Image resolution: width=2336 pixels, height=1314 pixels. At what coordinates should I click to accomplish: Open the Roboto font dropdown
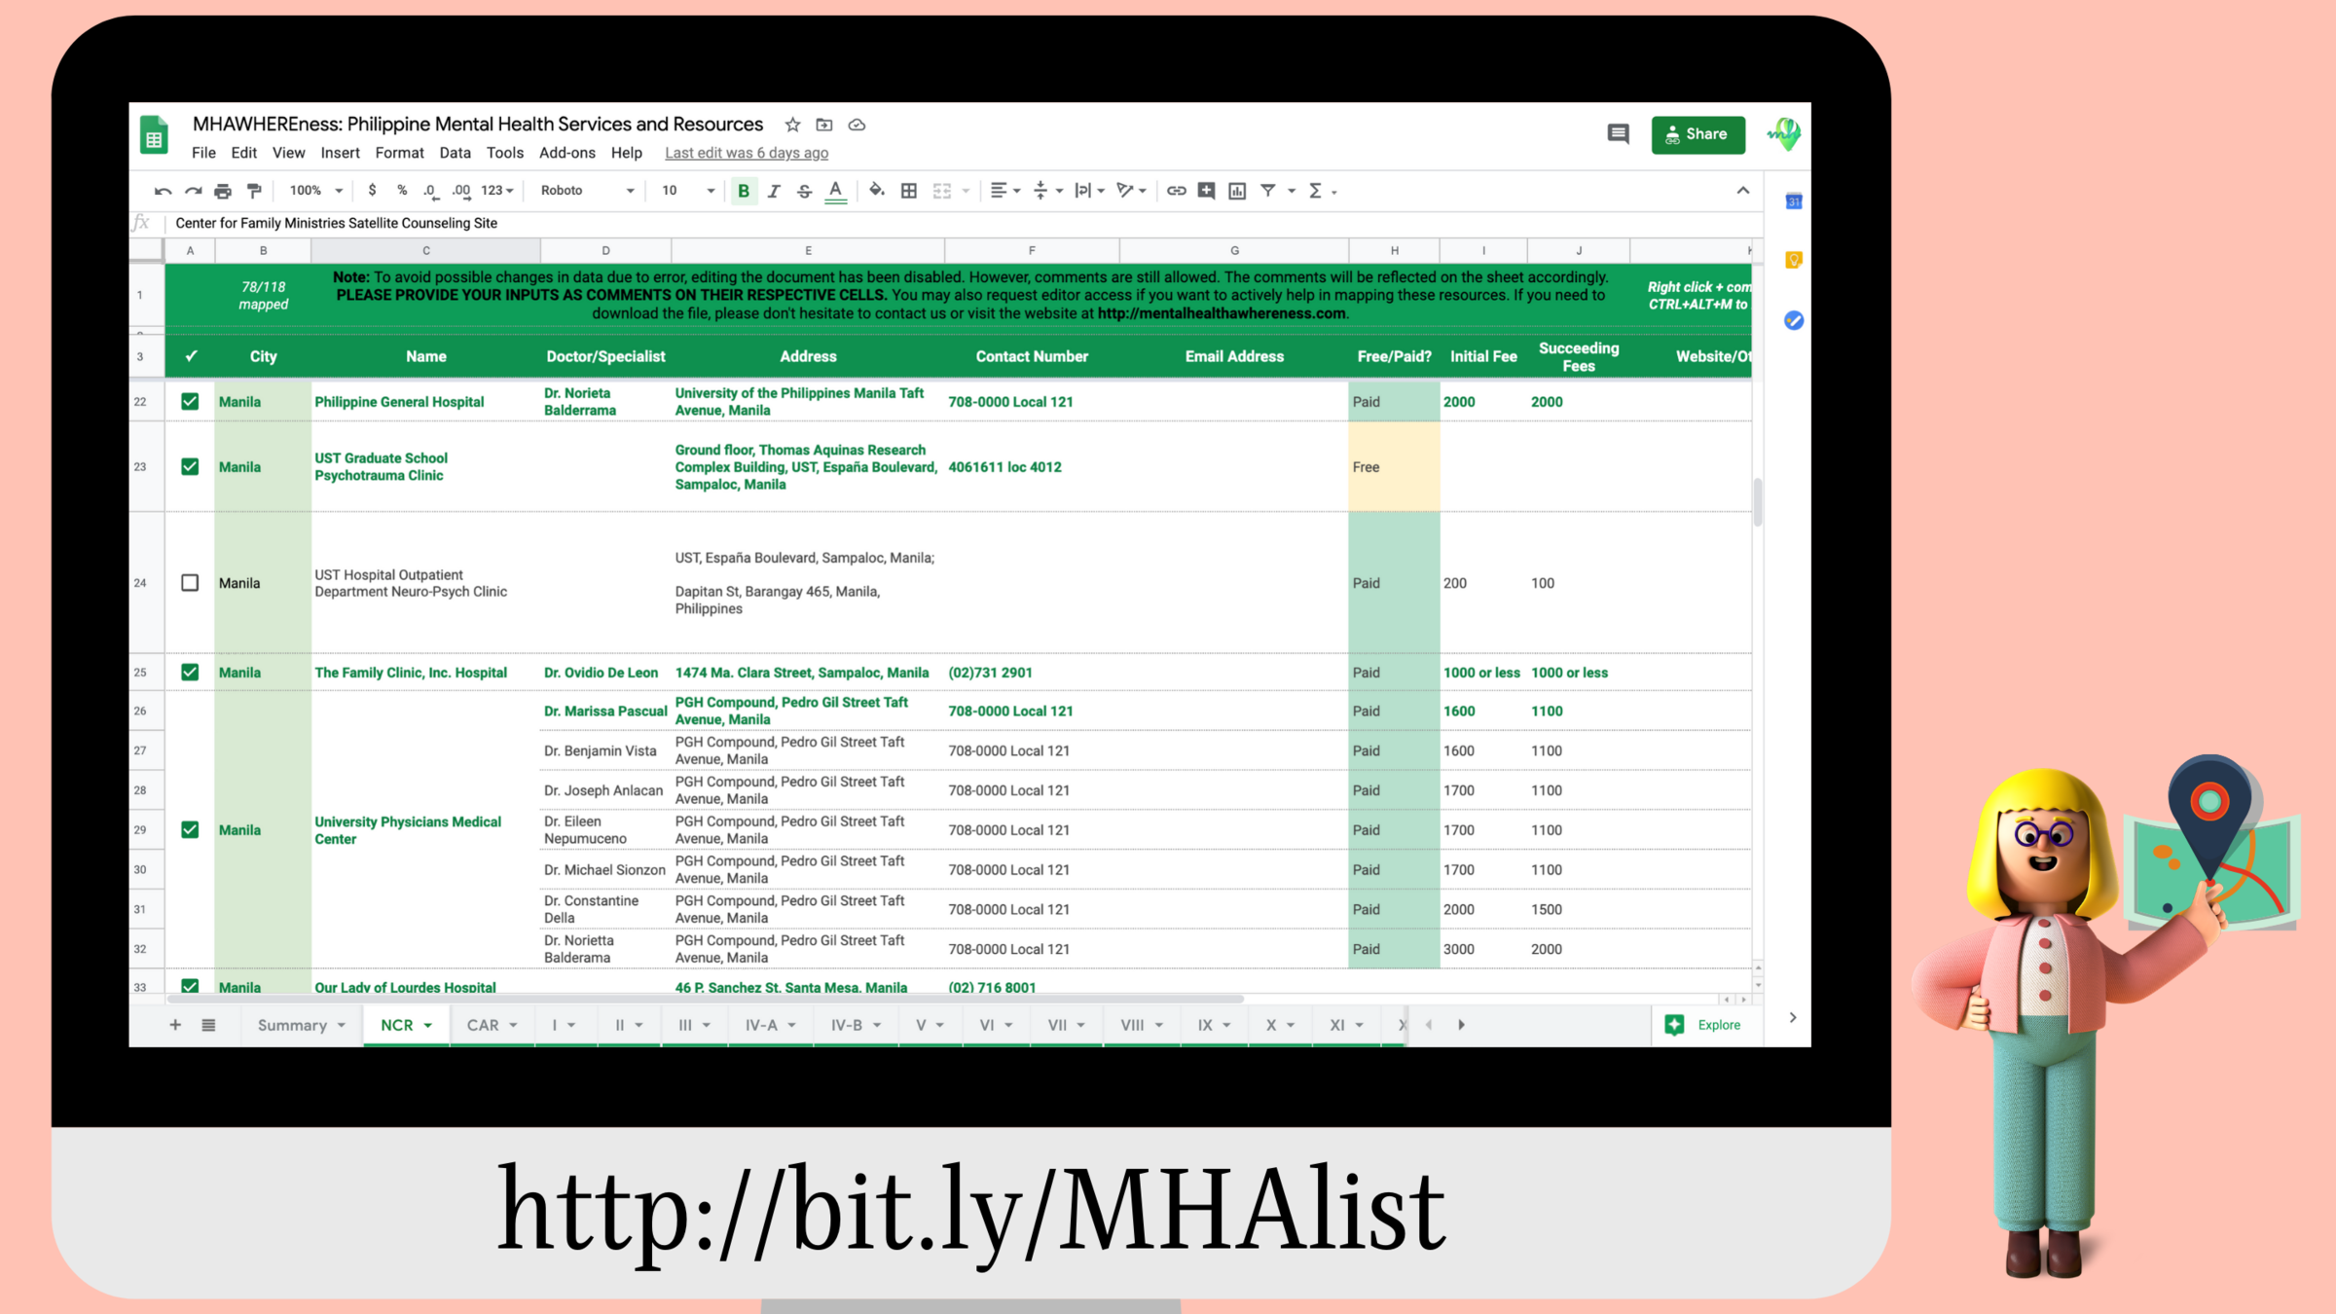coord(587,191)
